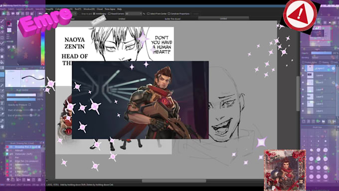
Task: Select Symmetry Pen brush
Action: 23,165
